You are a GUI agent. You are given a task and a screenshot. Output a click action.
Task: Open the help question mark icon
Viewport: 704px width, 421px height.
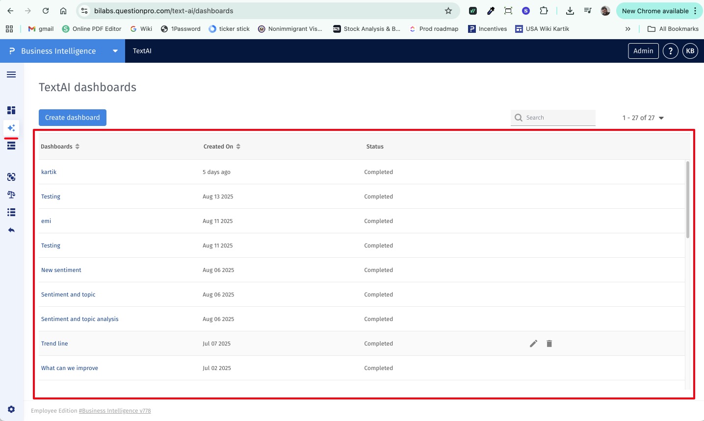(671, 51)
